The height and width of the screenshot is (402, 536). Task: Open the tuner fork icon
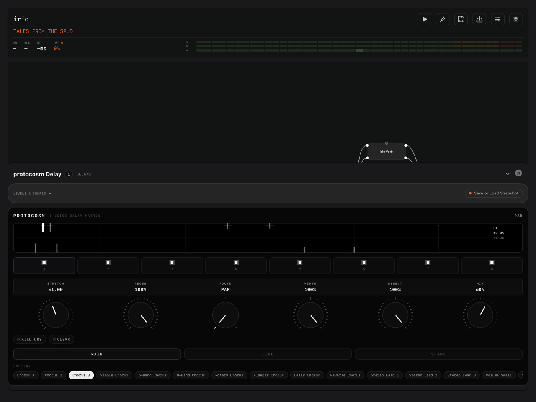pyautogui.click(x=443, y=19)
